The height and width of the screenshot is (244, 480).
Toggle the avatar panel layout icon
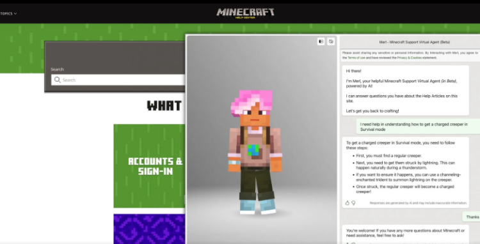321,42
